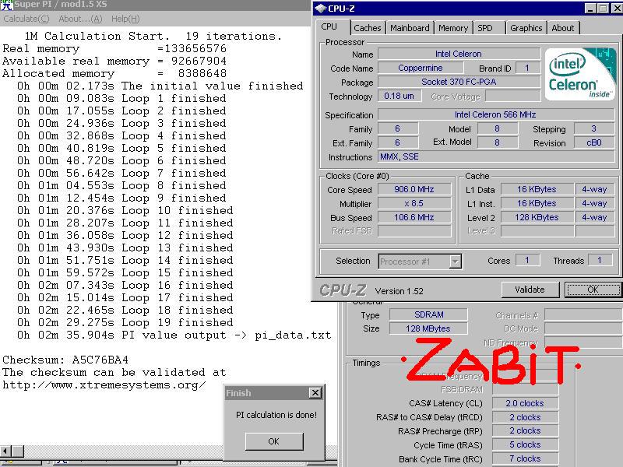Click the Allocated memory = 8388648 line
The image size is (623, 467).
[114, 73]
